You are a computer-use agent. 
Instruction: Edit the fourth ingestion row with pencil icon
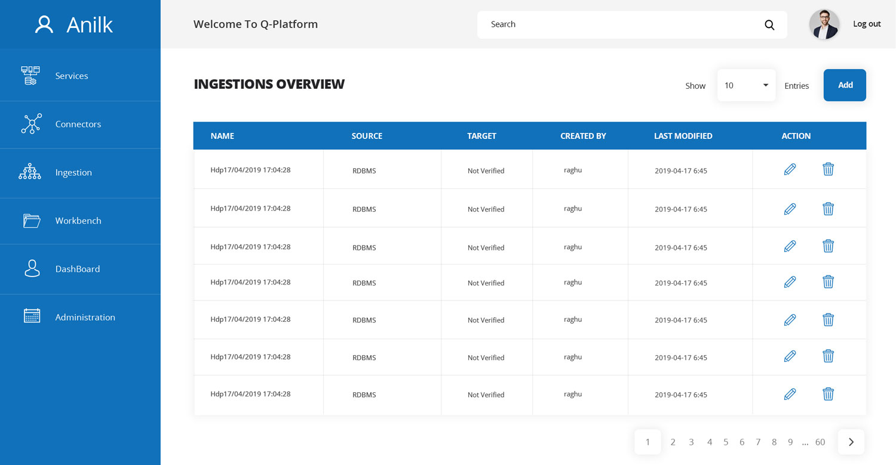[x=790, y=281]
